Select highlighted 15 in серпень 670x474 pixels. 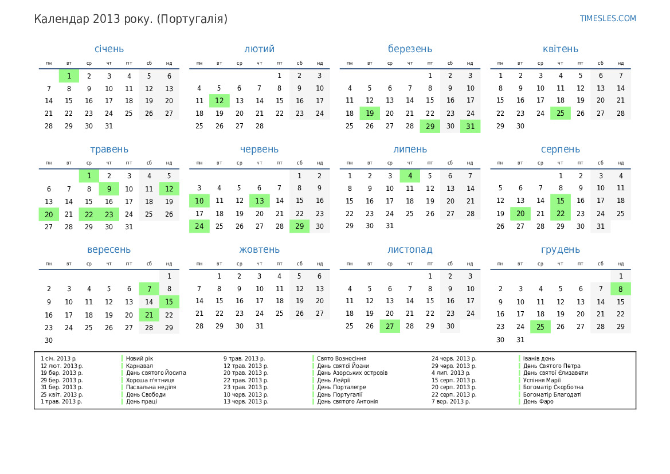coord(560,201)
